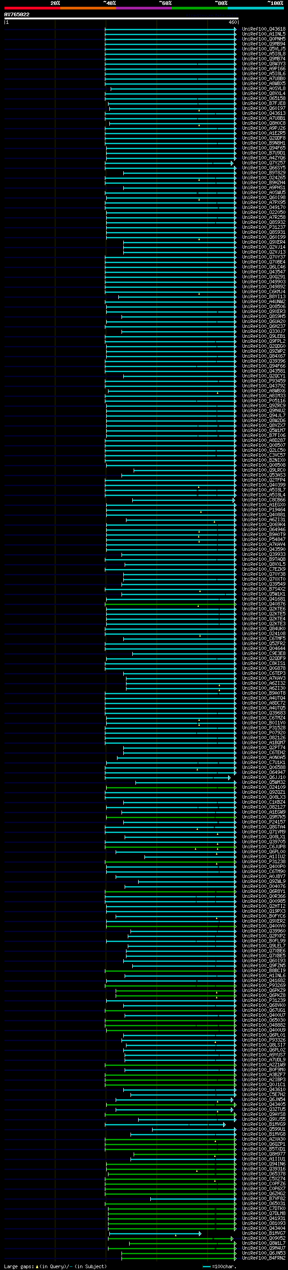The width and height of the screenshot is (288, 1270).
Task: Open hit UniRef100_Q60I97
Action: point(264,109)
